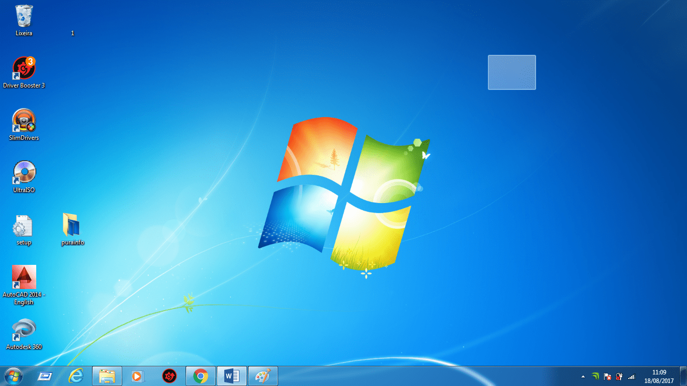Screen dimensions: 687x386
Task: Show hidden system tray icons
Action: (x=583, y=376)
